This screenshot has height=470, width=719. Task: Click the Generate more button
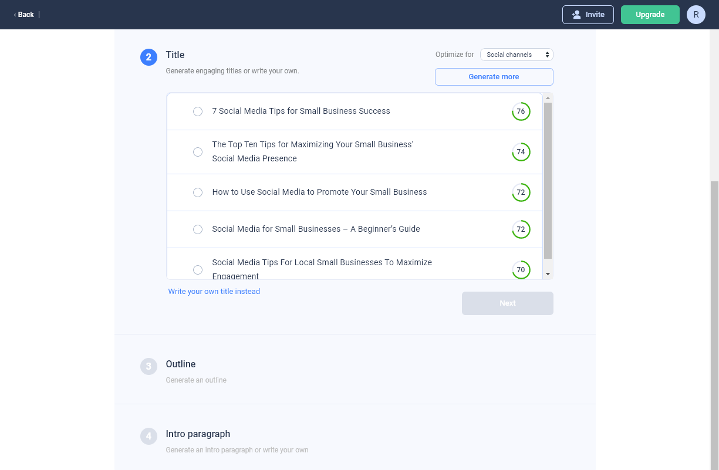coord(494,77)
